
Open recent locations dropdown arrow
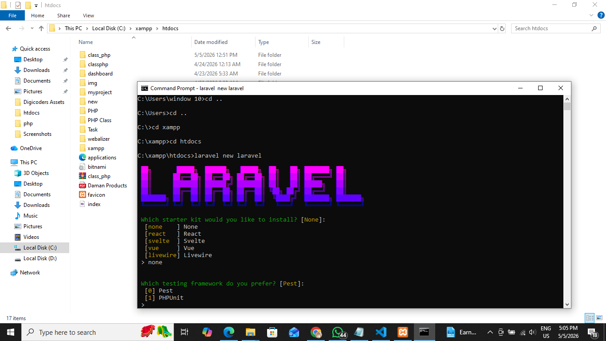tap(32, 28)
